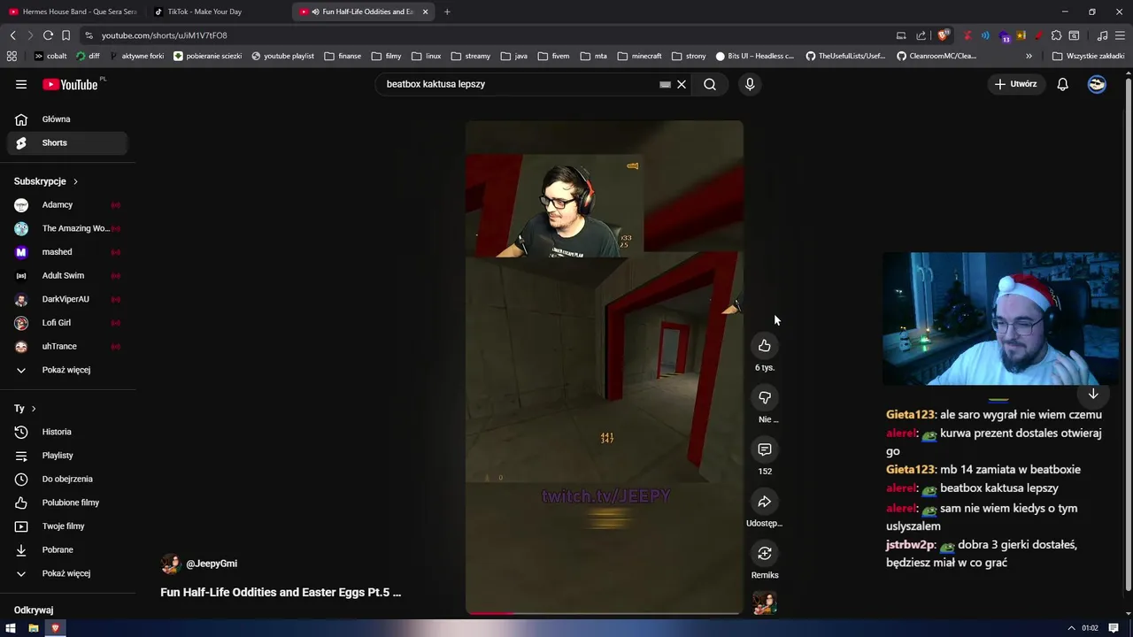
Task: Start voice search with the microphone icon
Action: (750, 84)
